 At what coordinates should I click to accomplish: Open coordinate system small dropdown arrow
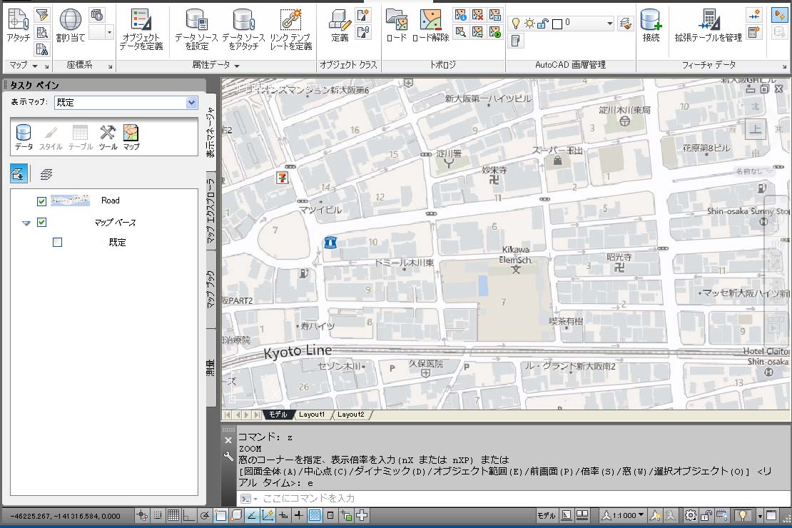click(109, 32)
